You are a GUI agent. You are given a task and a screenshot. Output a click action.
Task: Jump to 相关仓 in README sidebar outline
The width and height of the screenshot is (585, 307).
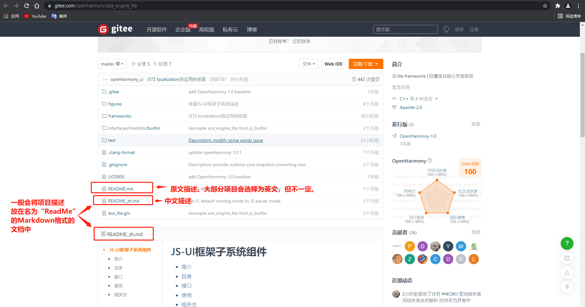121,295
